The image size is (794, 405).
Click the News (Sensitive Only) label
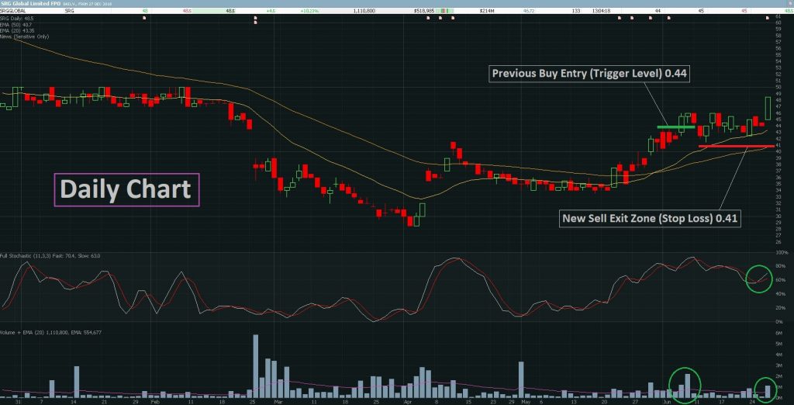[x=25, y=36]
